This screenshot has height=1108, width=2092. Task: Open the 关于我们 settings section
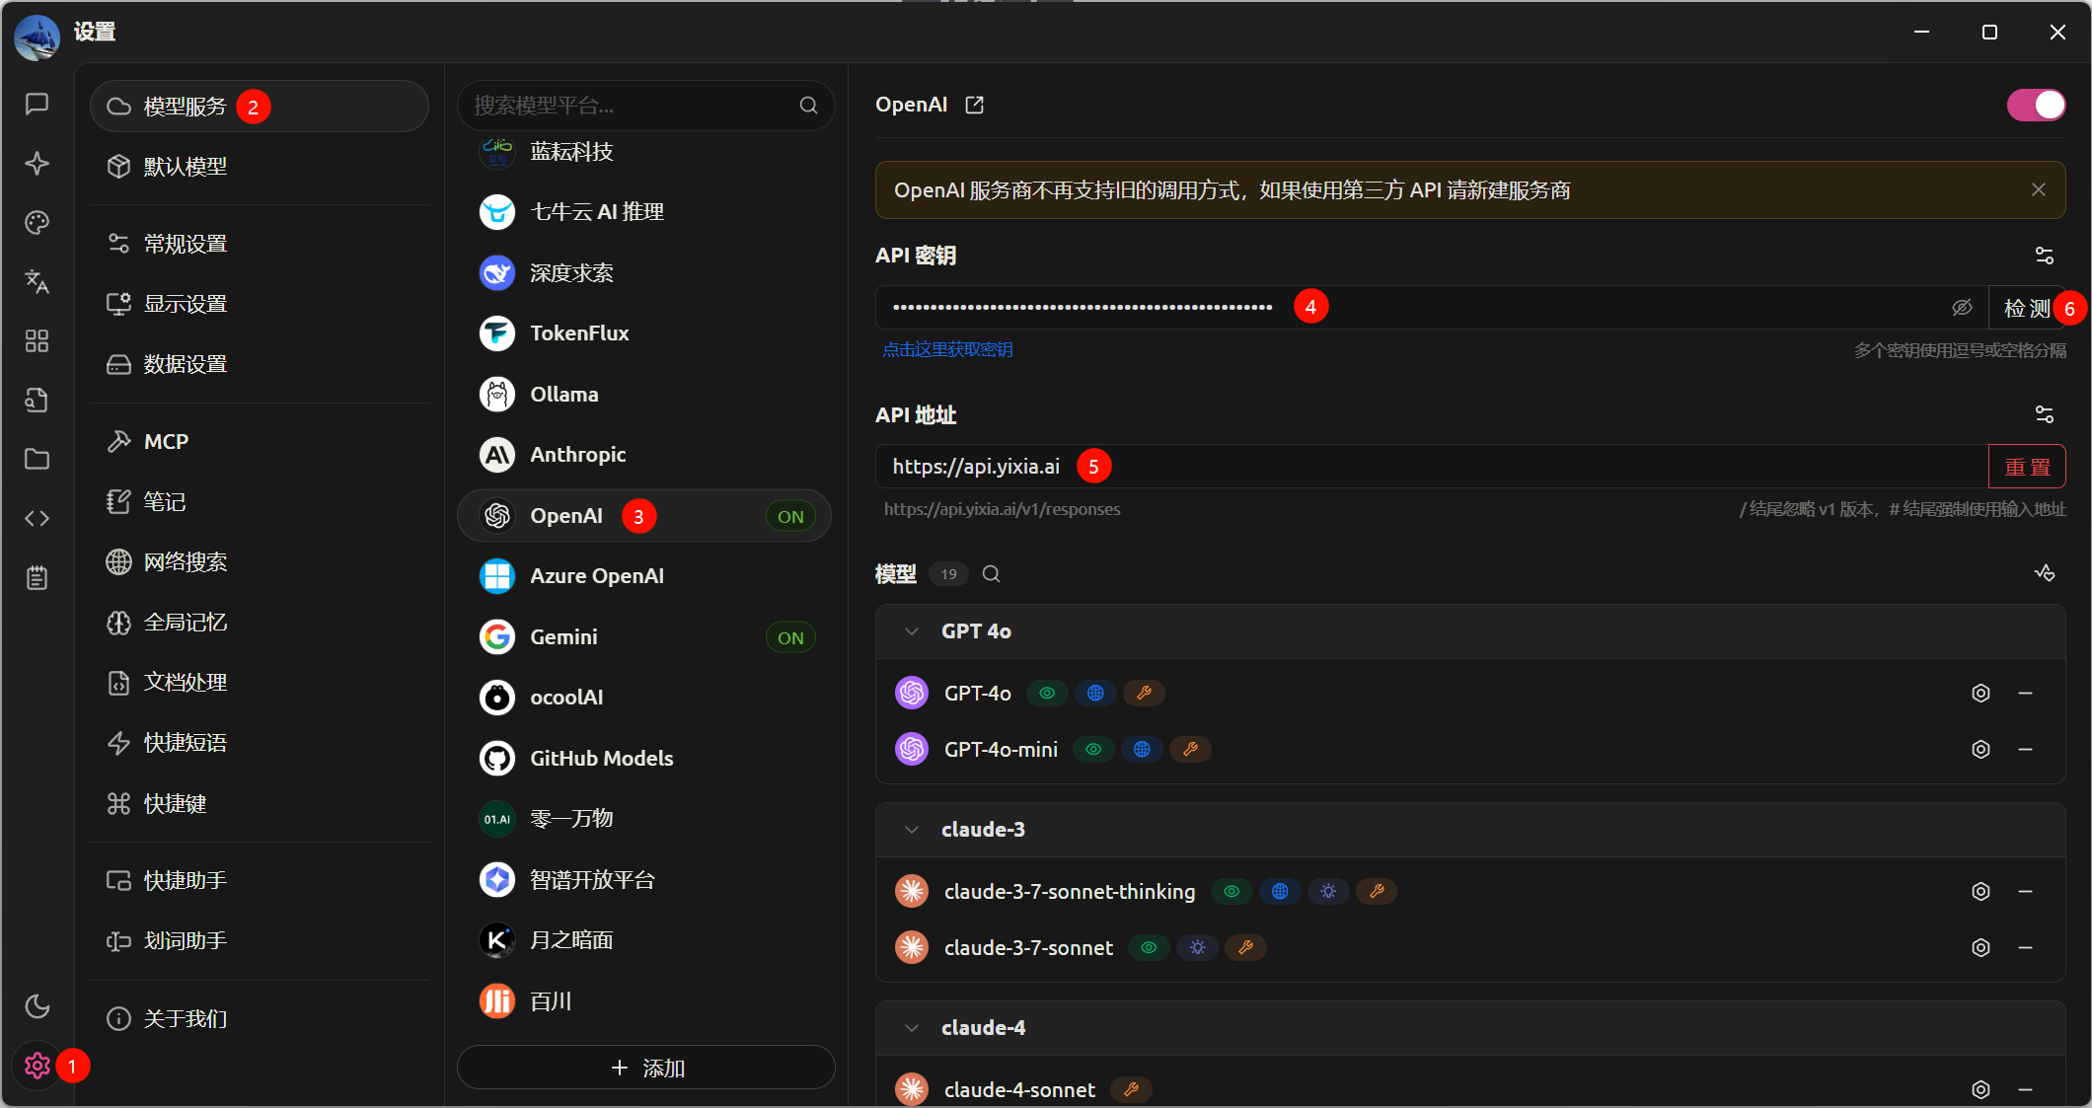259,1019
